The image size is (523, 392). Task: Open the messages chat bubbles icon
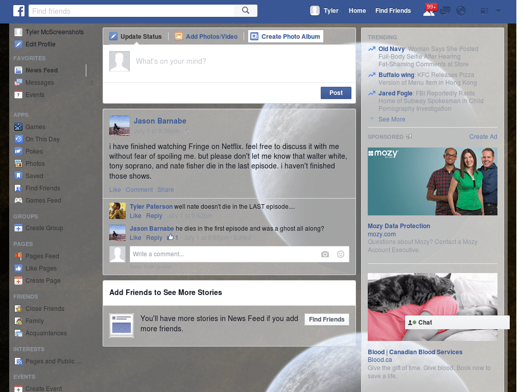445,11
